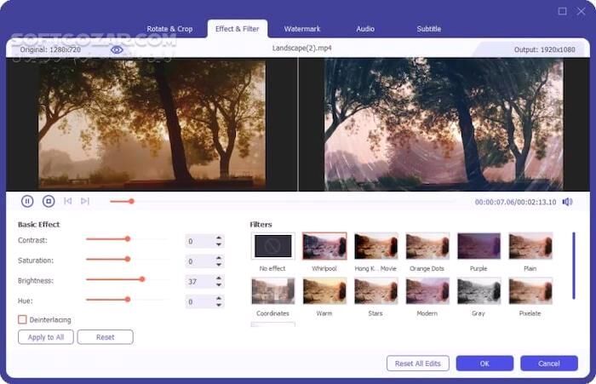The height and width of the screenshot is (384, 596).
Task: Click the Hue value field
Action: (x=204, y=301)
